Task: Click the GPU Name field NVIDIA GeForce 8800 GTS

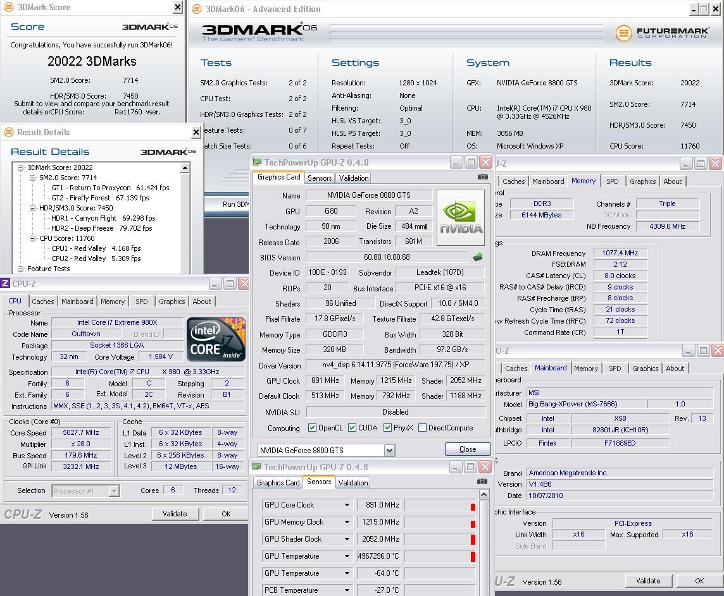Action: [369, 195]
